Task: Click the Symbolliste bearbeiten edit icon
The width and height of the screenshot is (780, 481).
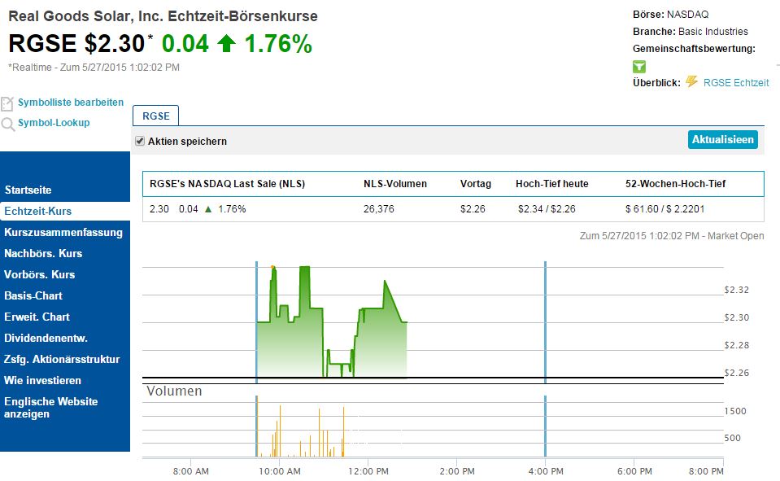Action: click(7, 103)
